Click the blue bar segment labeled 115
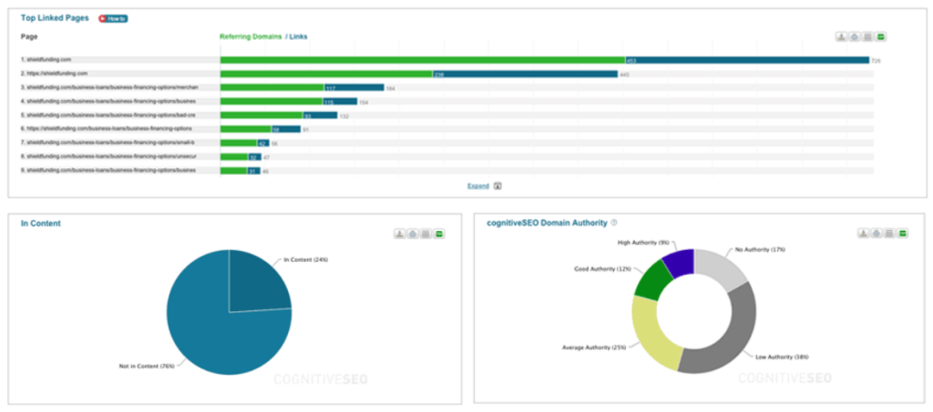Viewport: 933px width, 412px height. 340,102
